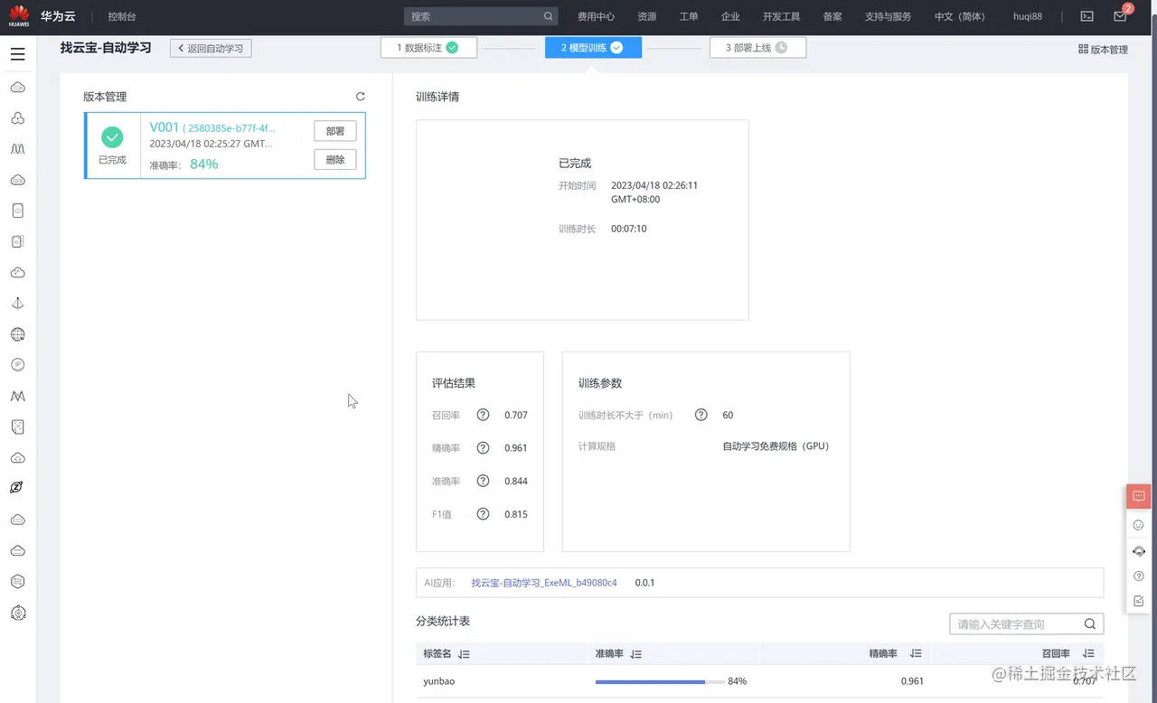Viewport: 1157px width, 703px height.
Task: Click the headset customer service icon
Action: coord(1138,551)
